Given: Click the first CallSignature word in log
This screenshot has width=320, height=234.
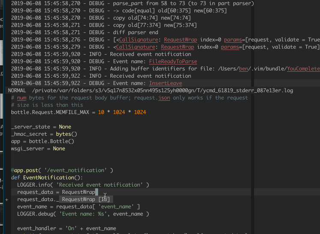Looking at the screenshot, I should pyautogui.click(x=138, y=40).
